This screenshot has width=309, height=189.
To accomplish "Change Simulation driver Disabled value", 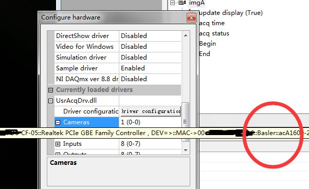I will pos(150,58).
